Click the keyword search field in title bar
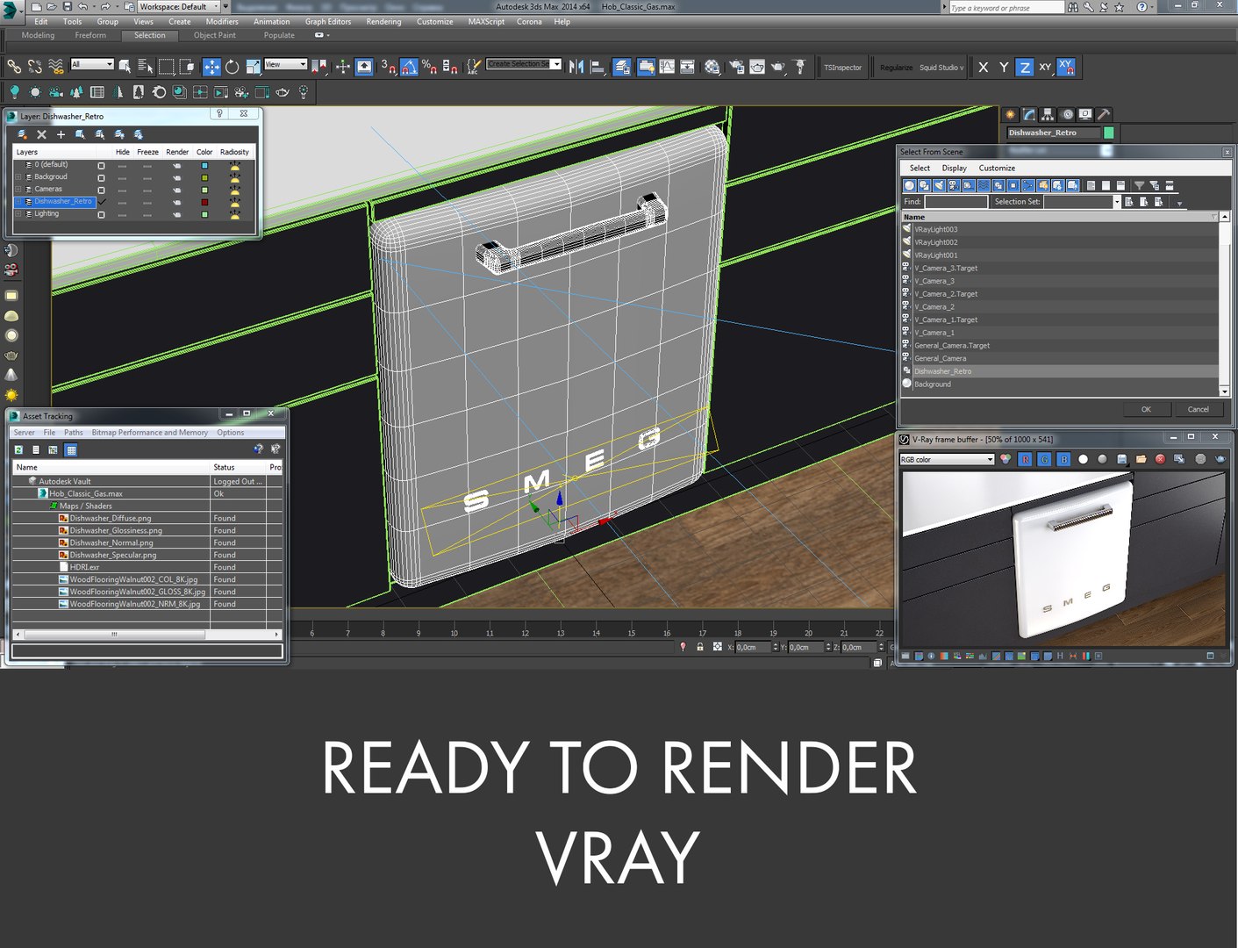This screenshot has height=948, width=1238. [1006, 7]
